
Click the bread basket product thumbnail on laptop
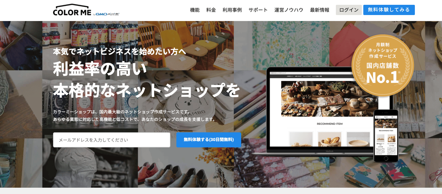330,139
